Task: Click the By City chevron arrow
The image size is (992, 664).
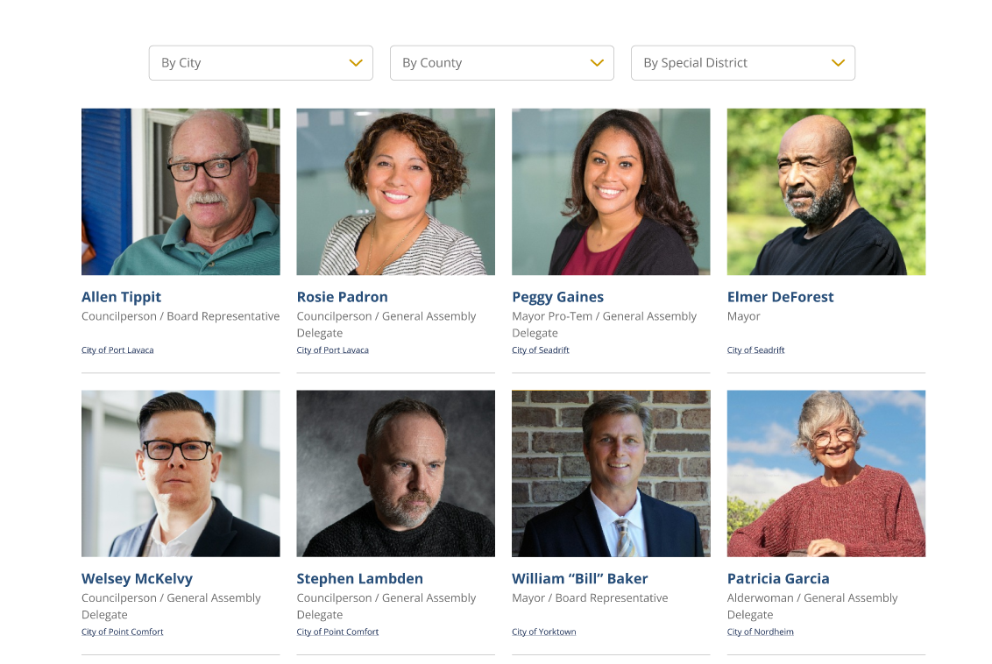Action: coord(356,62)
